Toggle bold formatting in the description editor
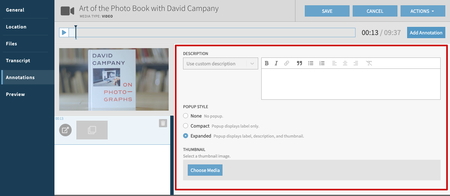Screen dimensions: 450x196 pos(266,63)
